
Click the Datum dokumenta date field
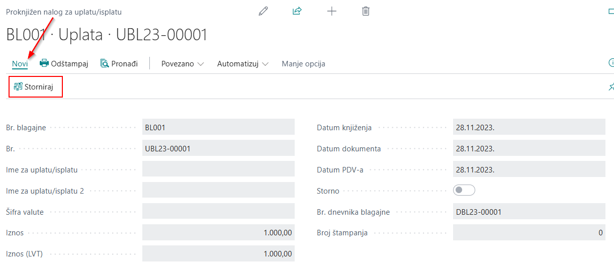(529, 148)
